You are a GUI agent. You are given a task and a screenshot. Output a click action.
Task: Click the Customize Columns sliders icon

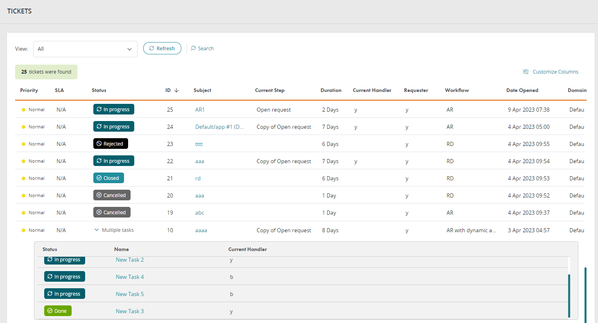[526, 72]
